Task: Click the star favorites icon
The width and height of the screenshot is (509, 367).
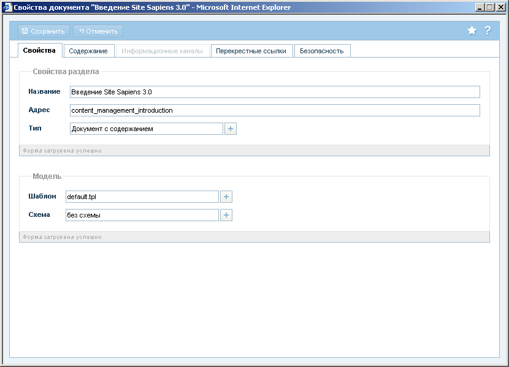Action: click(x=472, y=31)
